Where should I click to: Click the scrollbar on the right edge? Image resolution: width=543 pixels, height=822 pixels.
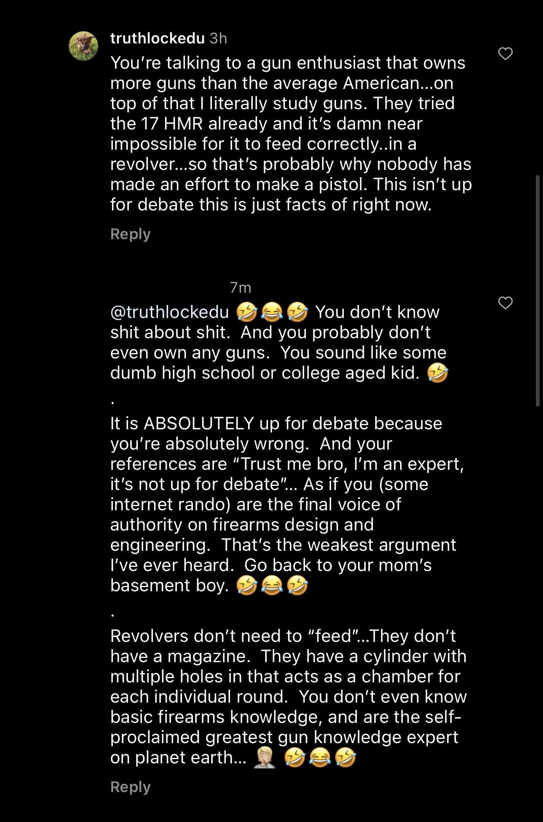538,291
